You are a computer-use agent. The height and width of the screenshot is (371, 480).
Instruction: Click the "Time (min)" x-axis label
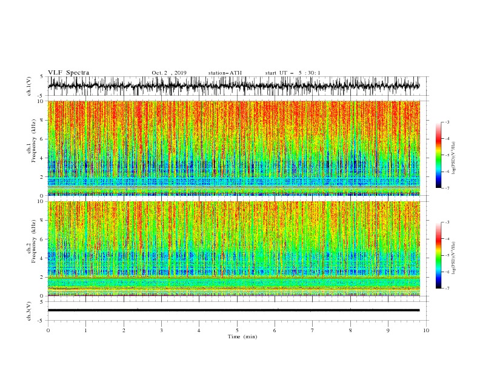click(x=242, y=336)
